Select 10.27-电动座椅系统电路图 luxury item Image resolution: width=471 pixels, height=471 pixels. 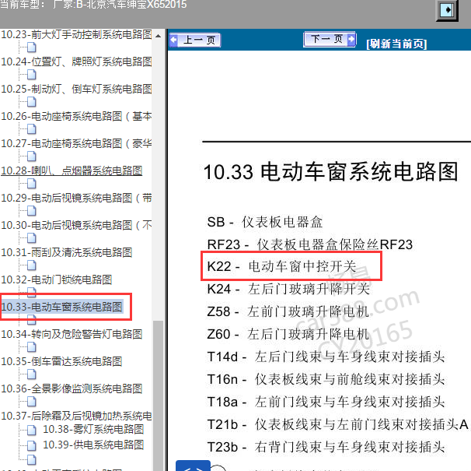click(76, 143)
